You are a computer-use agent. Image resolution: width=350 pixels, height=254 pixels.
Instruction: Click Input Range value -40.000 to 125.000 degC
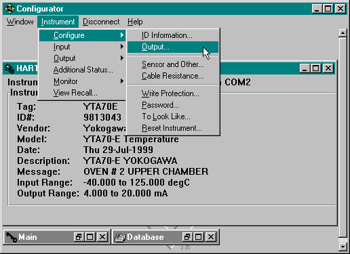(136, 182)
